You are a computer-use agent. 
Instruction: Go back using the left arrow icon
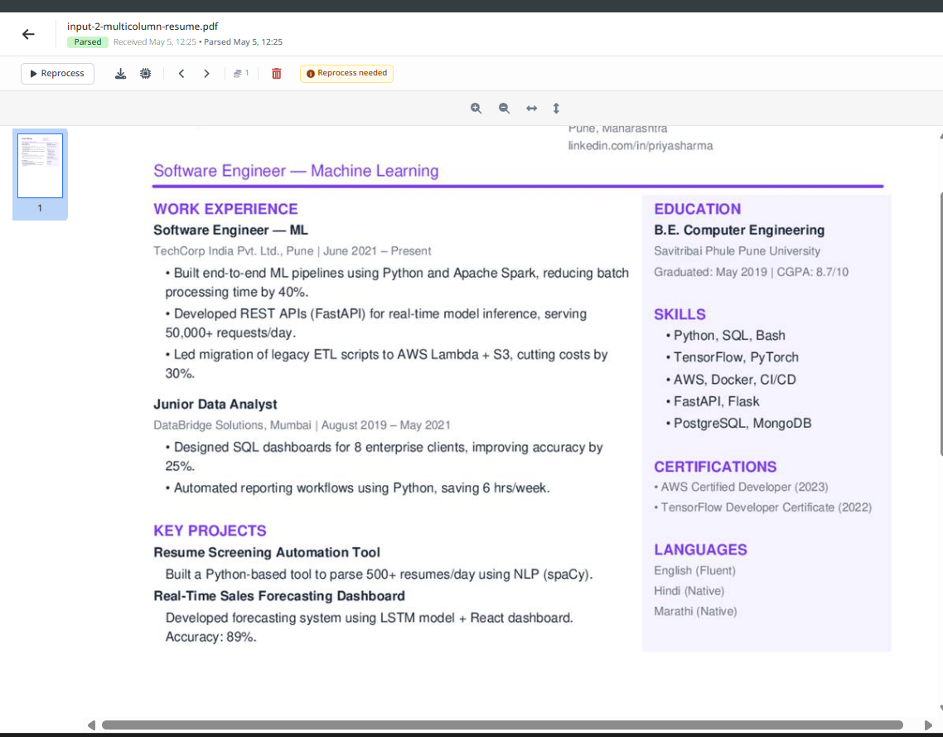tap(28, 34)
